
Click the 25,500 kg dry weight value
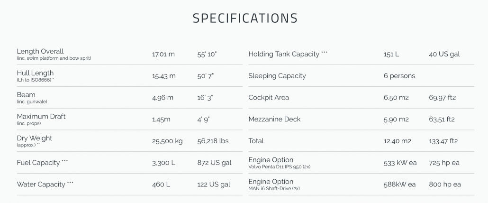coord(167,141)
